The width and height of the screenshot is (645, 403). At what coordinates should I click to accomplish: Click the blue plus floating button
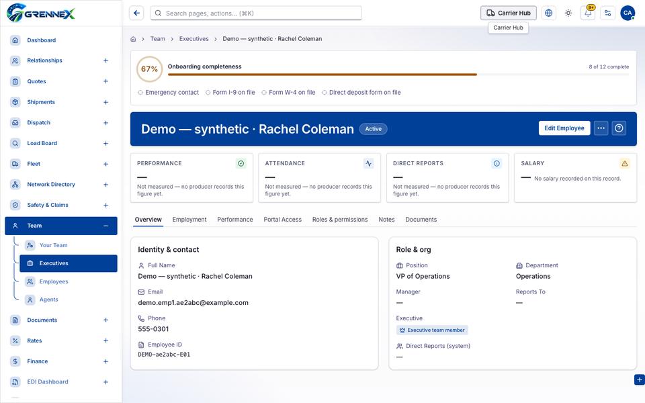click(639, 379)
